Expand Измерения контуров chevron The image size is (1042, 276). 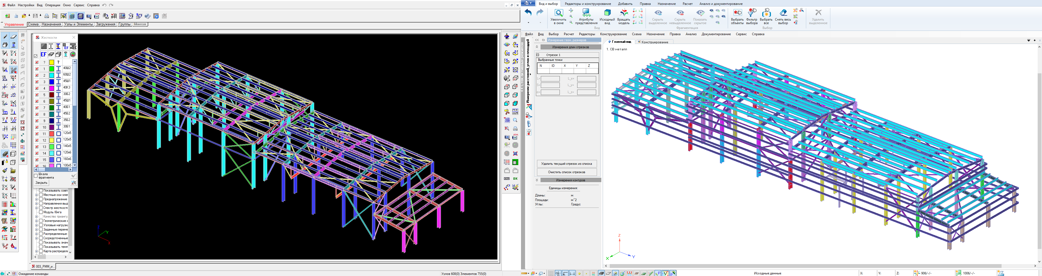point(537,180)
